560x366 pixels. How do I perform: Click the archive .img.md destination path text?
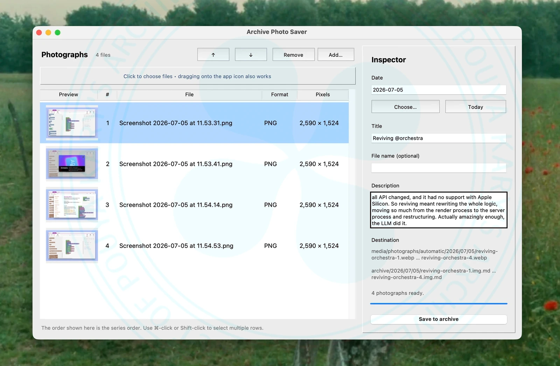(x=434, y=274)
